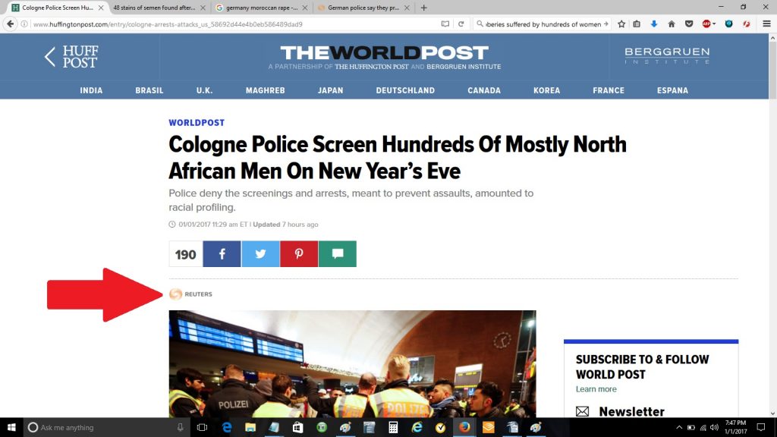Open the INDIA edition
Screen dimensions: 777x437
pos(91,90)
